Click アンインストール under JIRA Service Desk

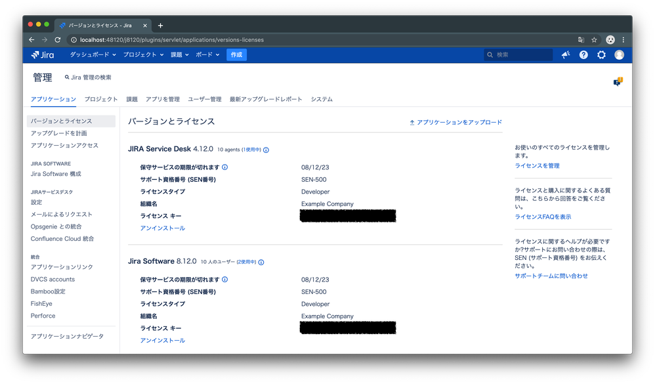click(163, 228)
